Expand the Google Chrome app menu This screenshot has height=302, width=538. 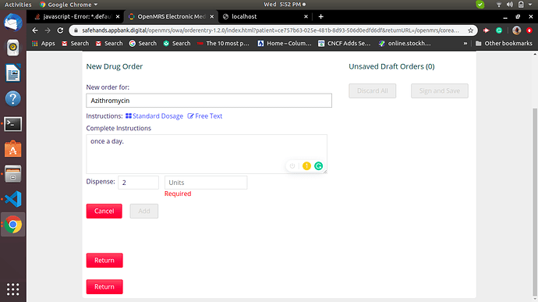pyautogui.click(x=69, y=5)
